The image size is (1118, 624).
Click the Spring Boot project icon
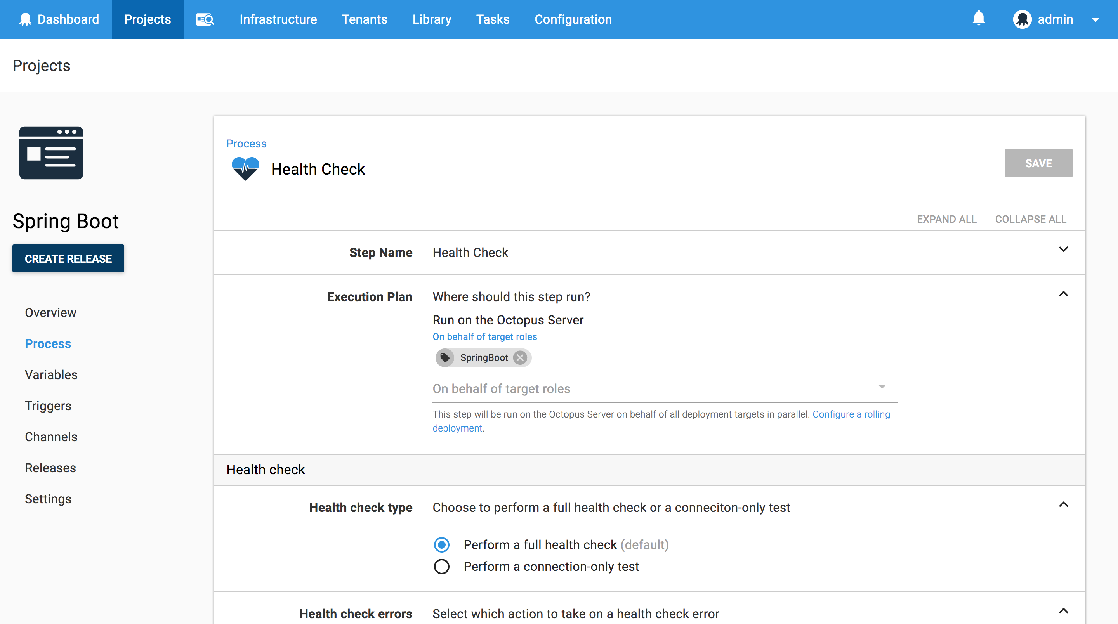point(51,153)
